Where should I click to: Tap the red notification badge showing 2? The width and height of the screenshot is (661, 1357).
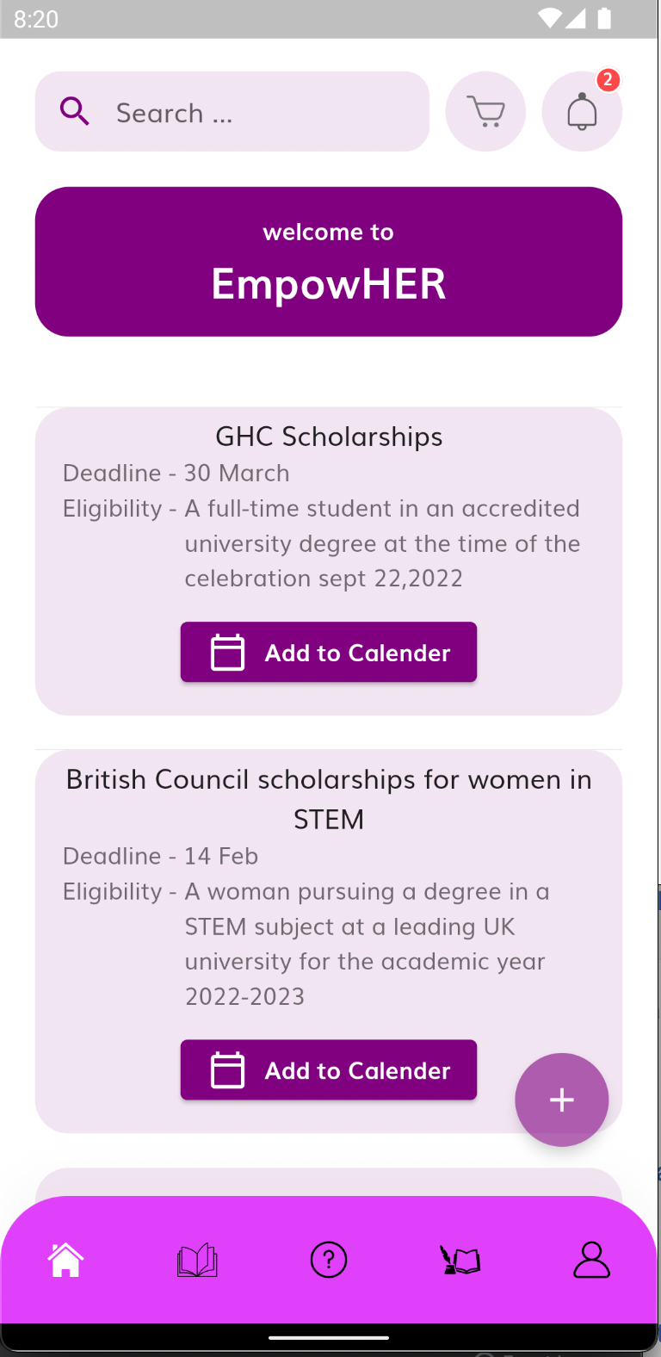(x=608, y=80)
